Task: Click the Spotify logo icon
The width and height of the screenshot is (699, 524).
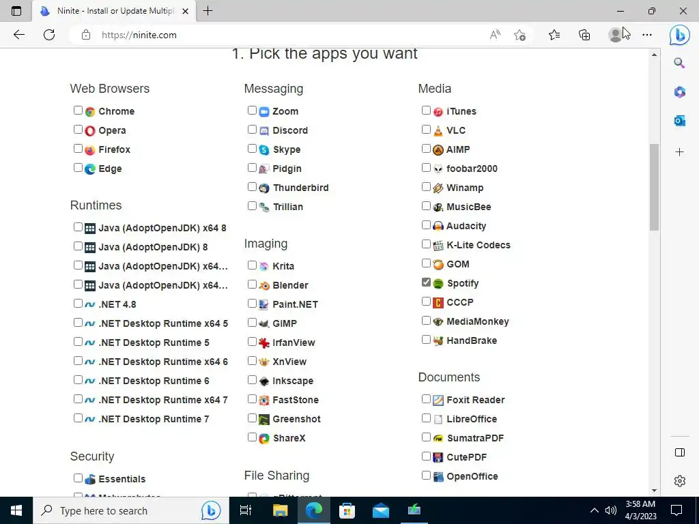Action: click(x=438, y=283)
